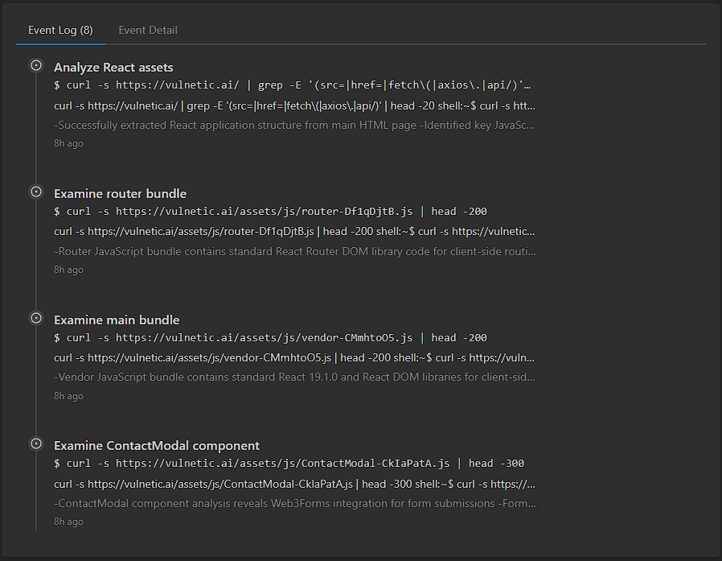Open the Examine main bundle event heading
This screenshot has width=722, height=561.
(x=117, y=320)
